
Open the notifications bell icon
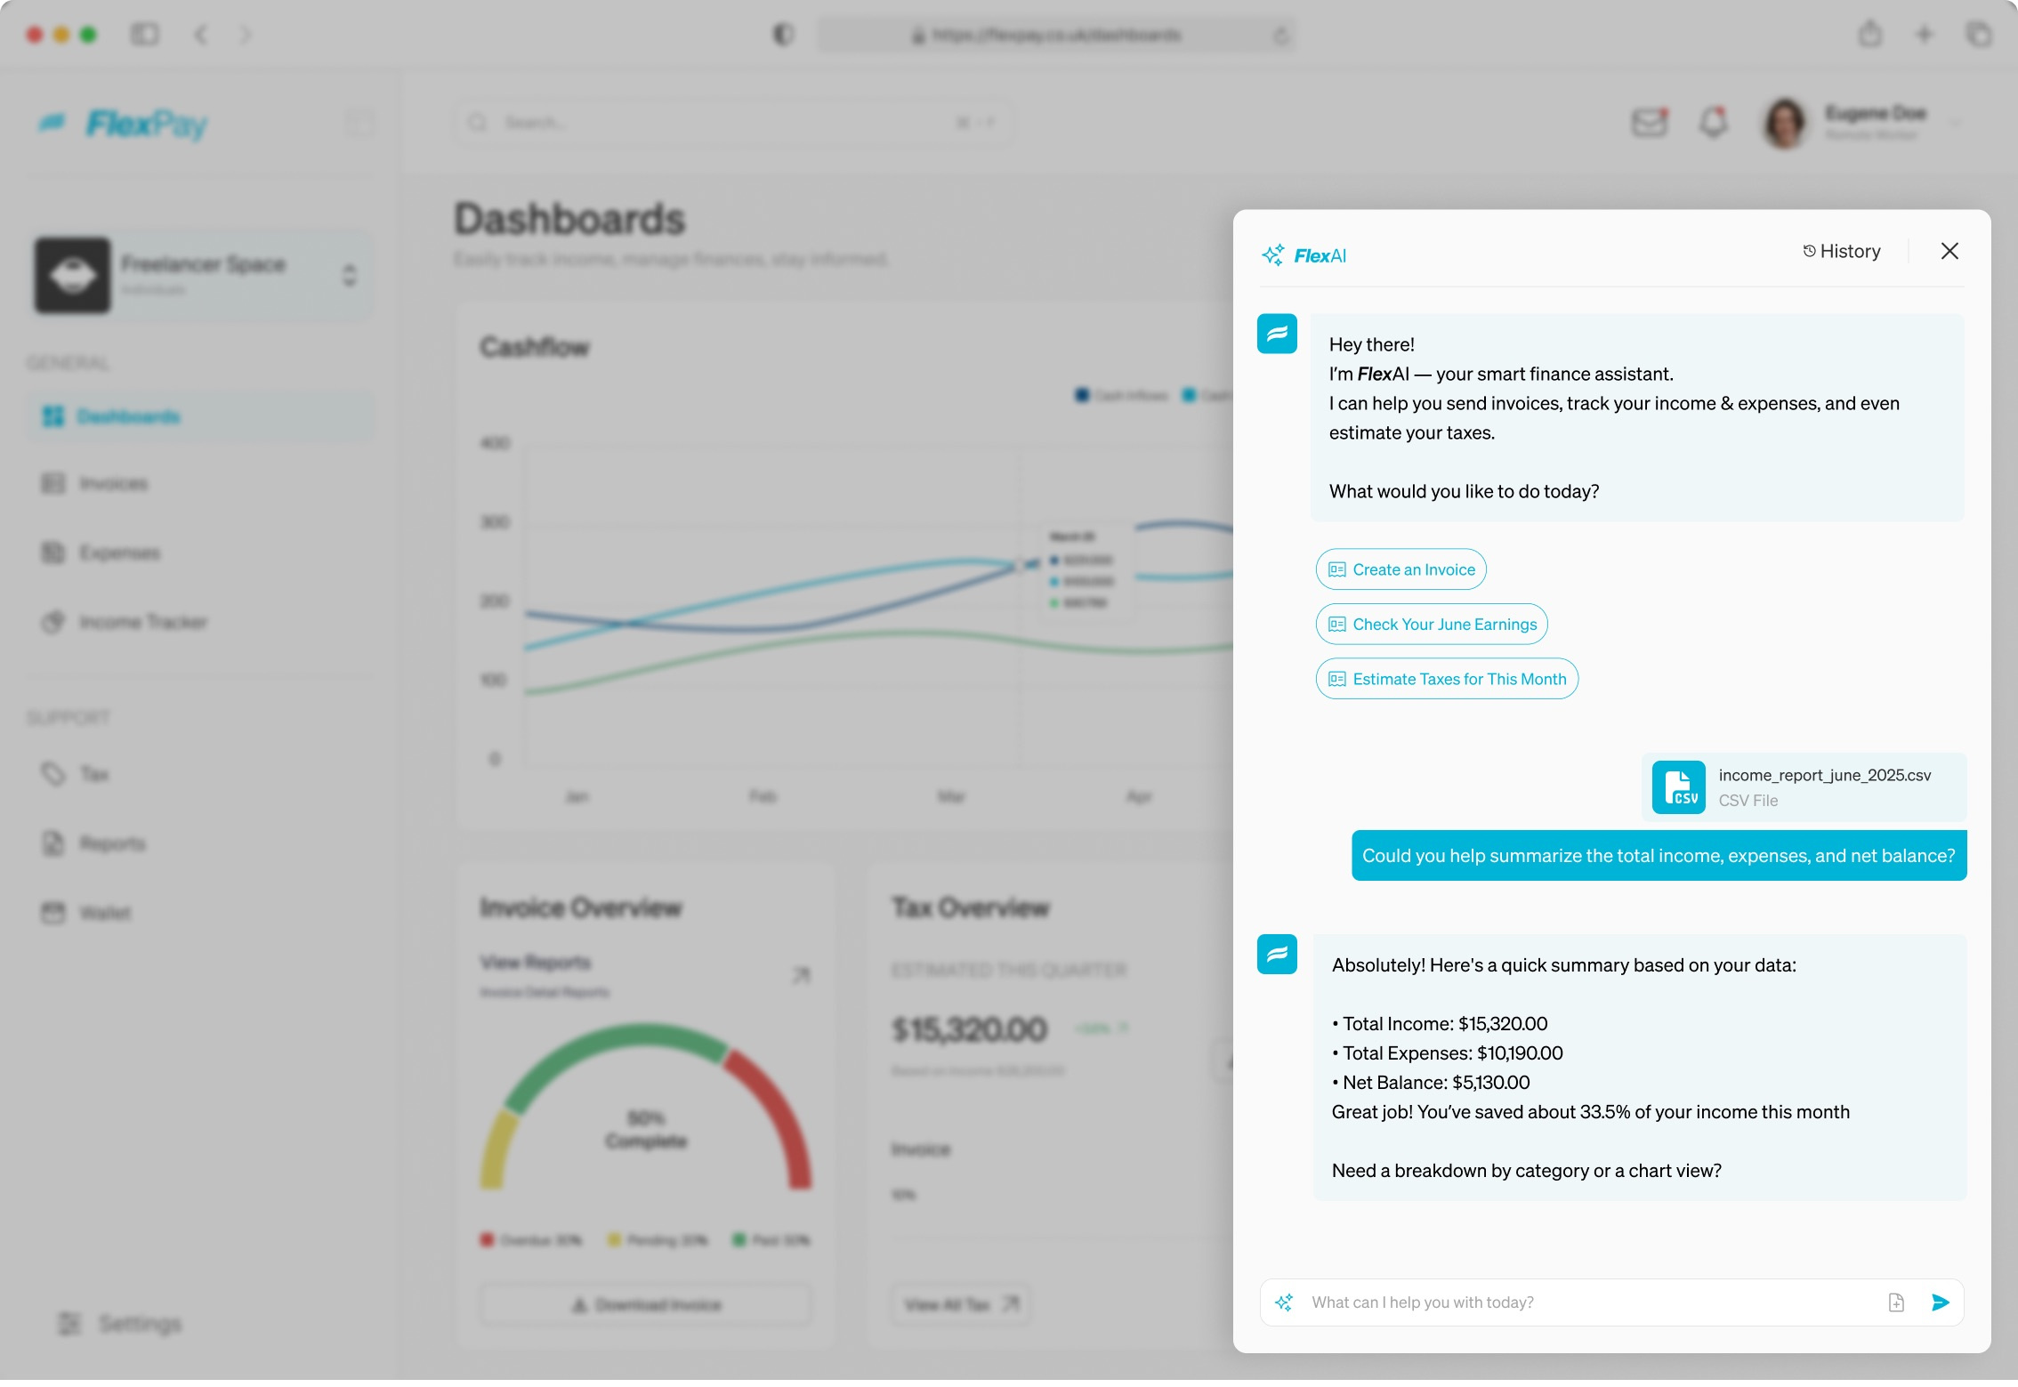point(1713,122)
